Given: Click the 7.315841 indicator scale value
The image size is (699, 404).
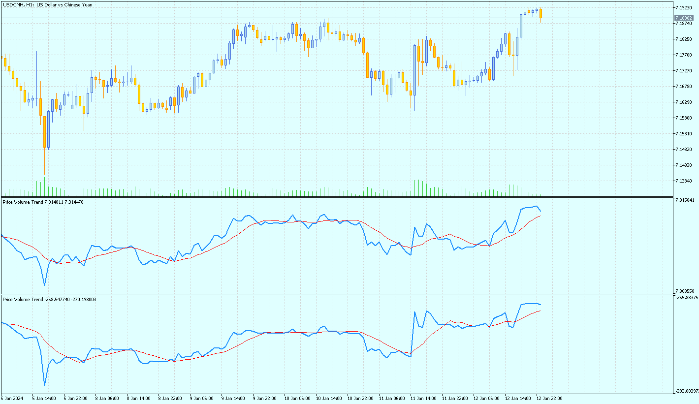Looking at the screenshot, I should (685, 200).
